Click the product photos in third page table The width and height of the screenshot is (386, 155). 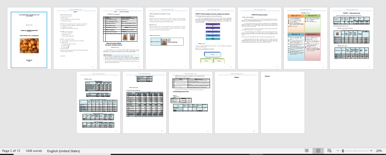point(126,37)
